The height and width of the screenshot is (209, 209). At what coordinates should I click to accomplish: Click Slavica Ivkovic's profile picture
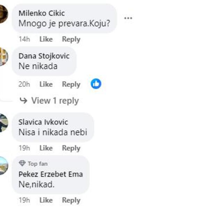pyautogui.click(x=3, y=123)
